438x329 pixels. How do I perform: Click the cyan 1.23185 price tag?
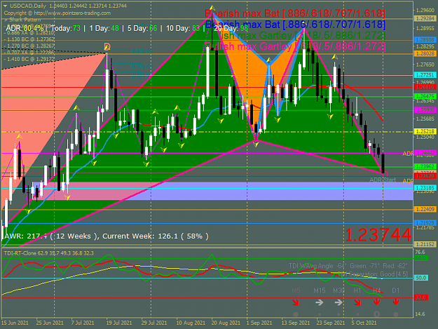(x=425, y=188)
